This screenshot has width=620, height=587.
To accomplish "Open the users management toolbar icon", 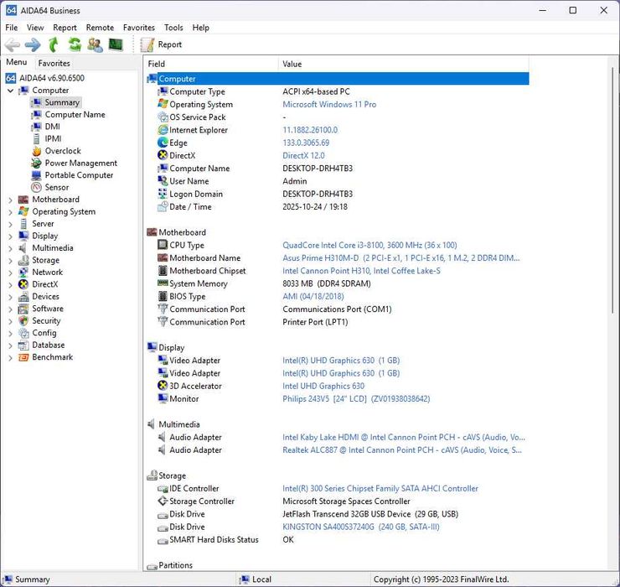I will [x=95, y=44].
